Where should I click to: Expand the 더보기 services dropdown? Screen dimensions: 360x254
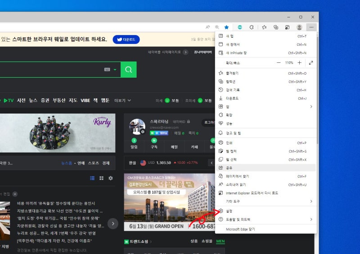click(122, 101)
